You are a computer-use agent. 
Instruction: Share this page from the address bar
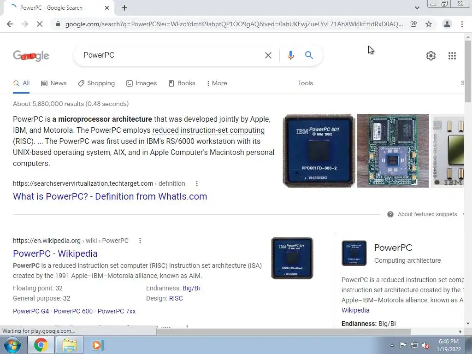[x=414, y=24]
